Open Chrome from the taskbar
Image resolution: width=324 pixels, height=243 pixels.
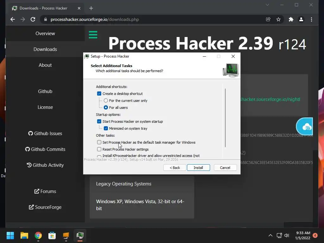point(38,235)
